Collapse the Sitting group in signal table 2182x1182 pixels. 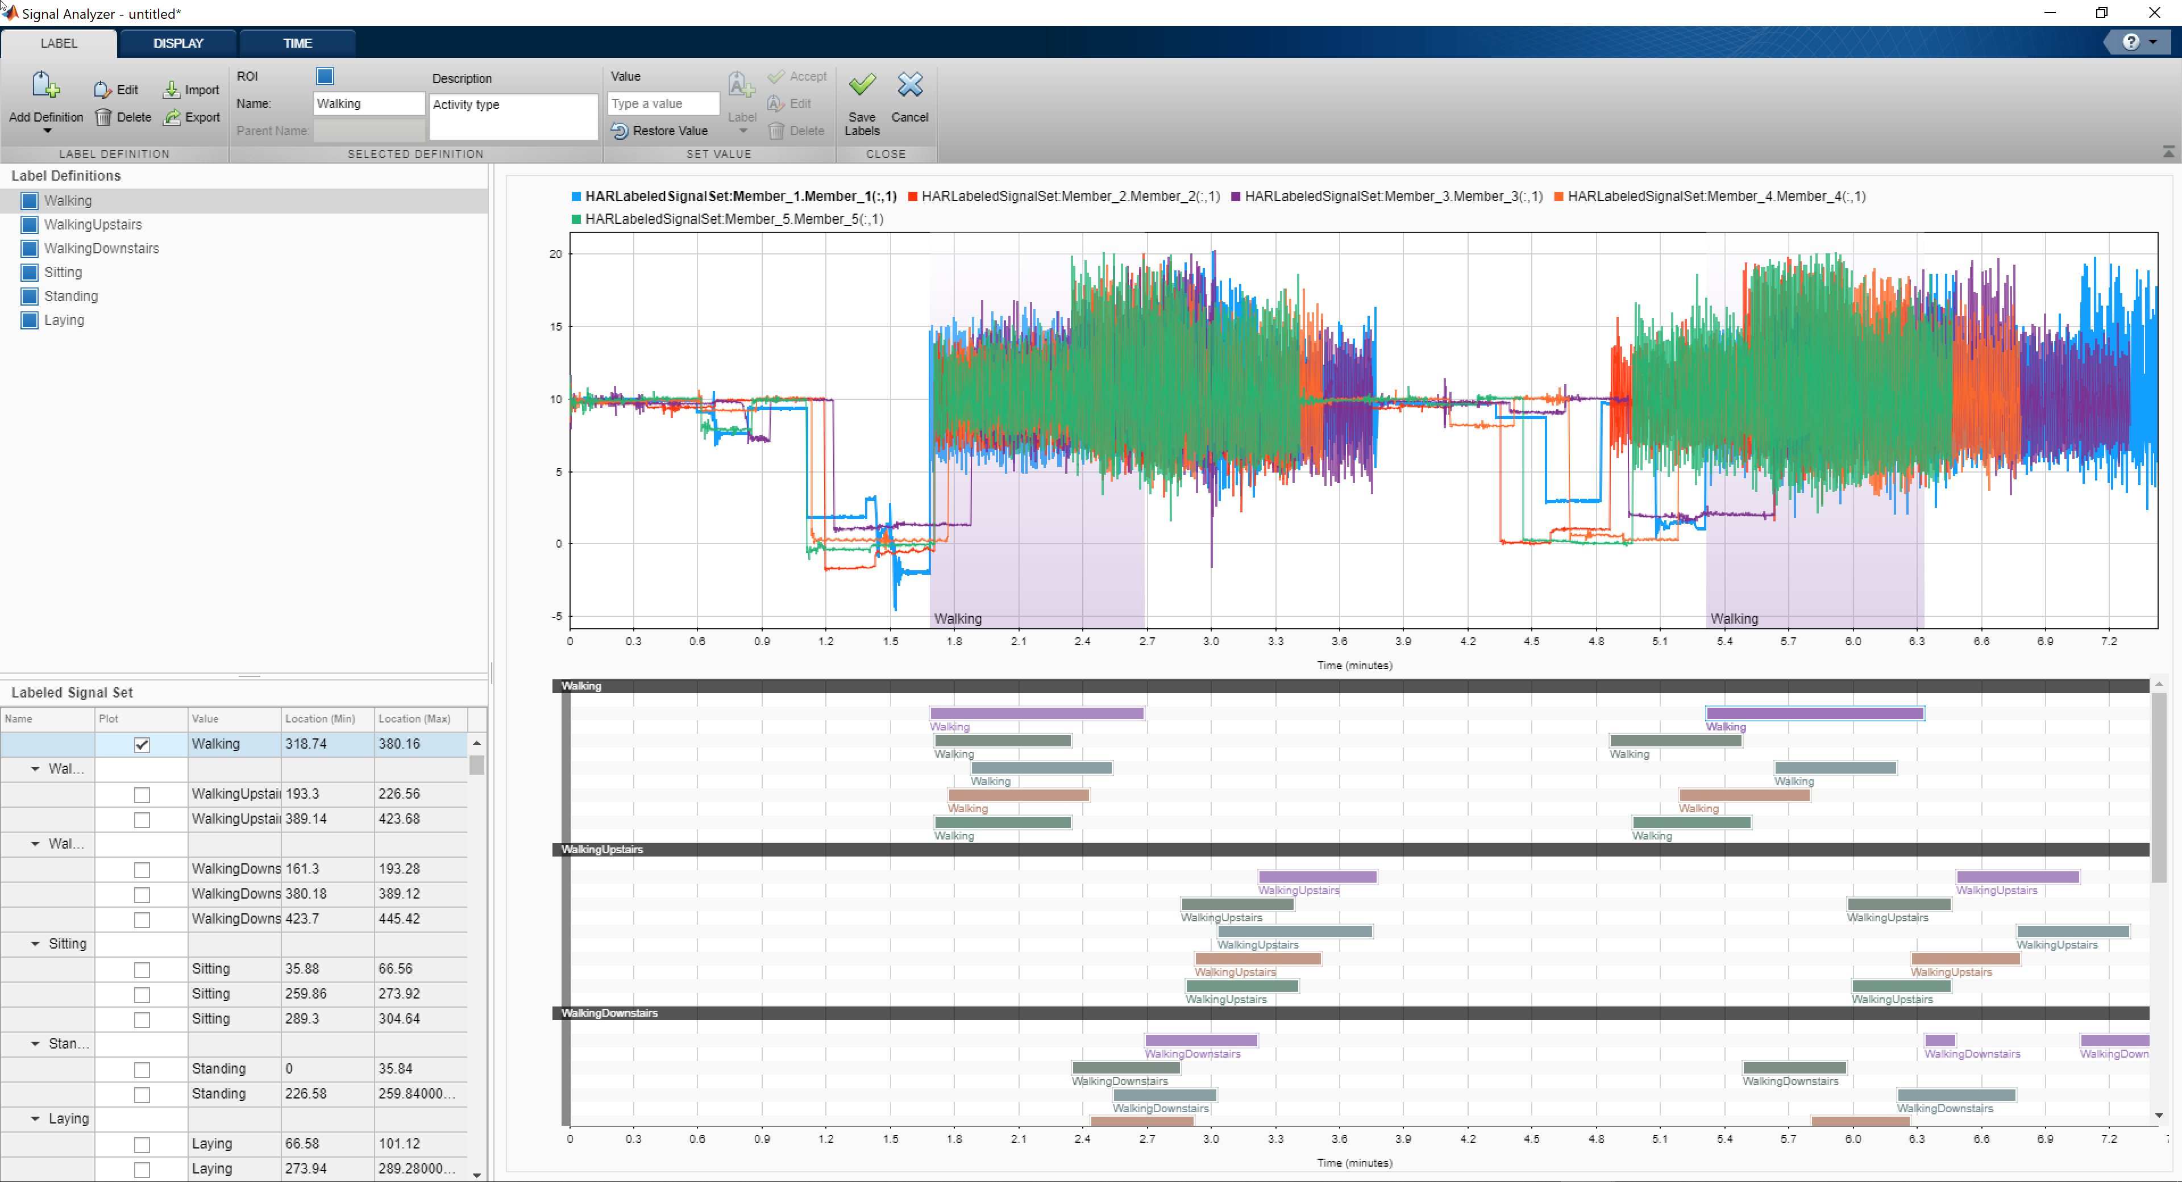pyautogui.click(x=35, y=944)
